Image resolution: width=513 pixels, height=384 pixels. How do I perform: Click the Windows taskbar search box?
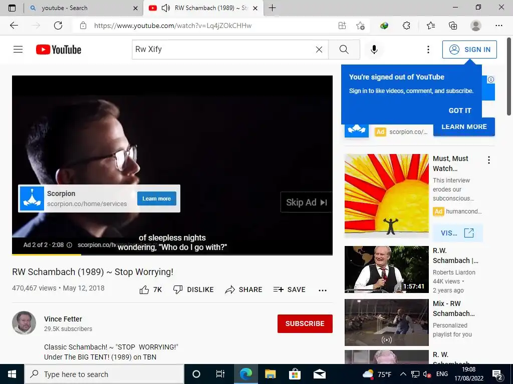pos(104,374)
